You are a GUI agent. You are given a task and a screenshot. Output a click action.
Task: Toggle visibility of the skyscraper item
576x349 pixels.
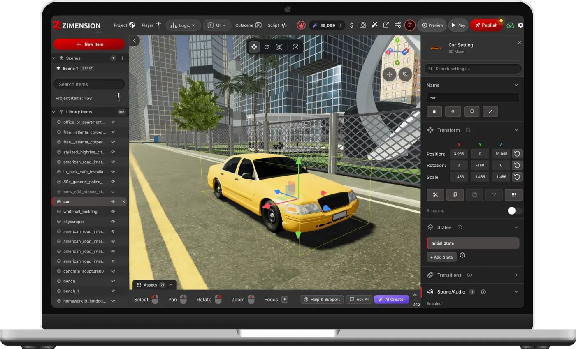click(113, 222)
